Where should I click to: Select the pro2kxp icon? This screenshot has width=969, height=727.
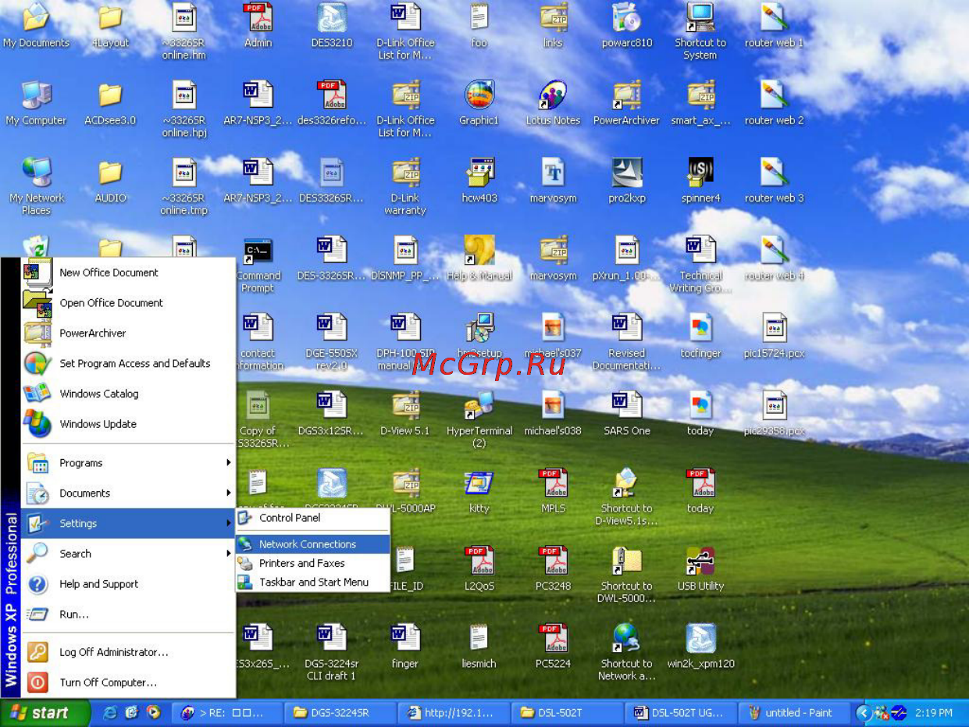click(x=627, y=172)
